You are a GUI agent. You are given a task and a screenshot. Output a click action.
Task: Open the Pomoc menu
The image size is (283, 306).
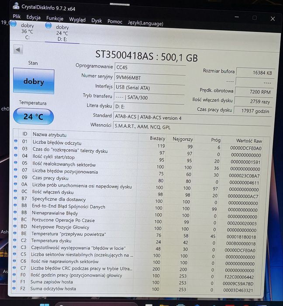[115, 21]
